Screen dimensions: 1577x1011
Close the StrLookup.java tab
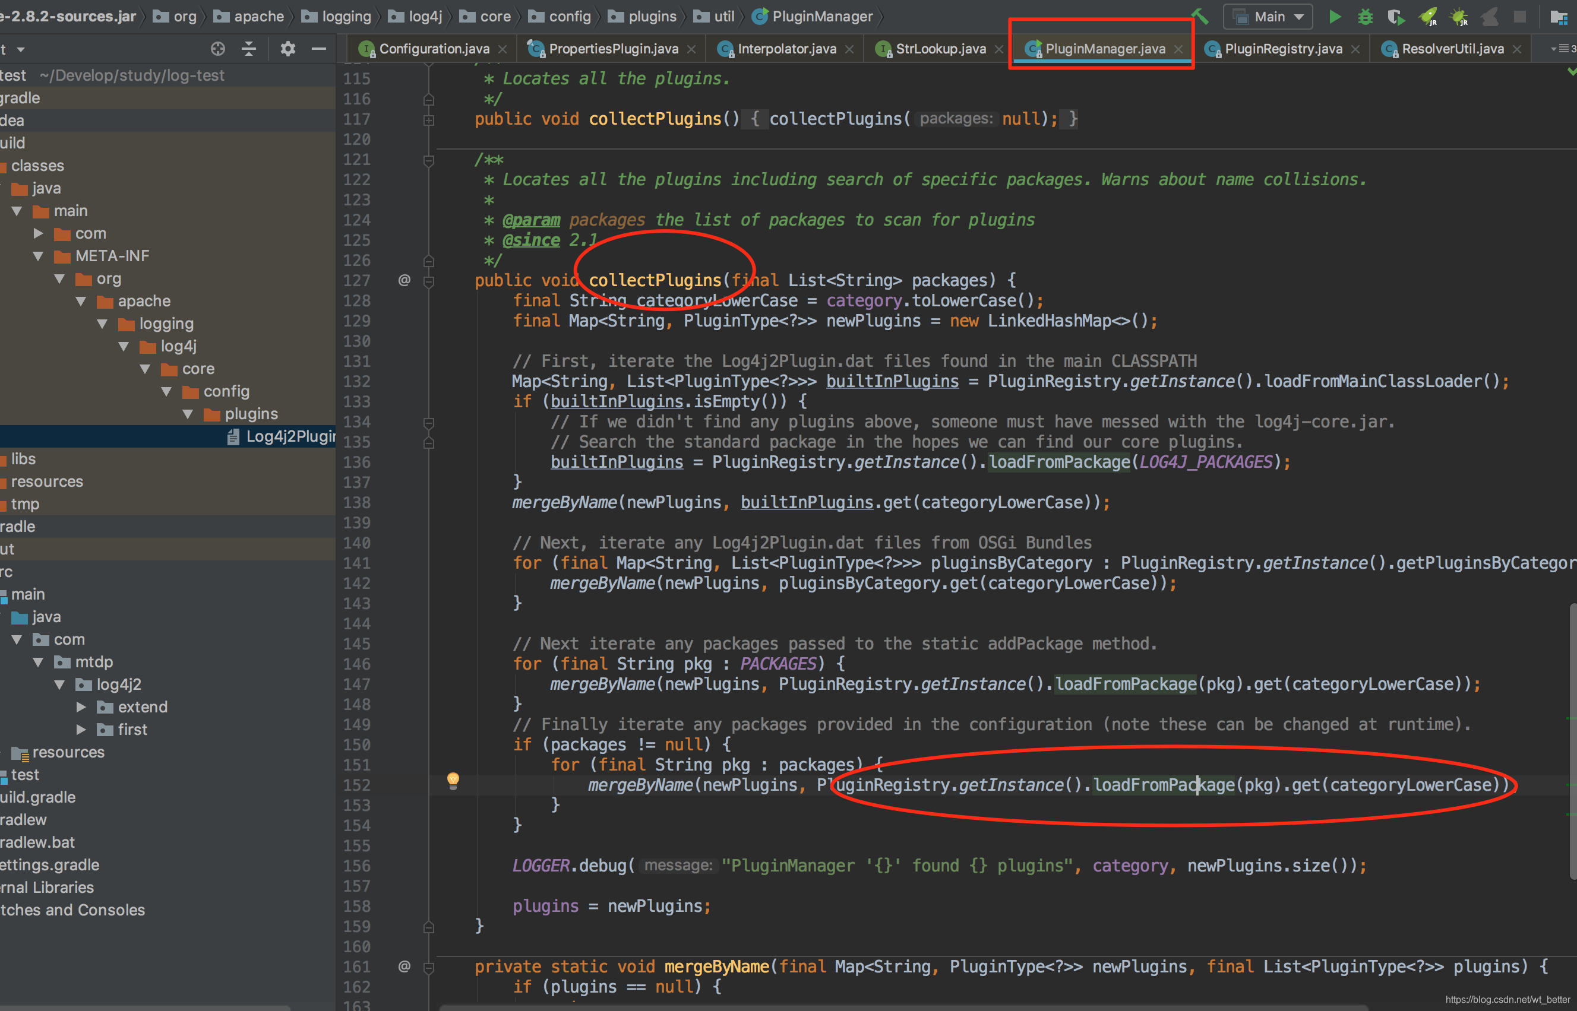point(1000,48)
